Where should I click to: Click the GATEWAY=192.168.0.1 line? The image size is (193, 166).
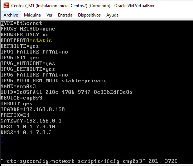(x=31, y=121)
